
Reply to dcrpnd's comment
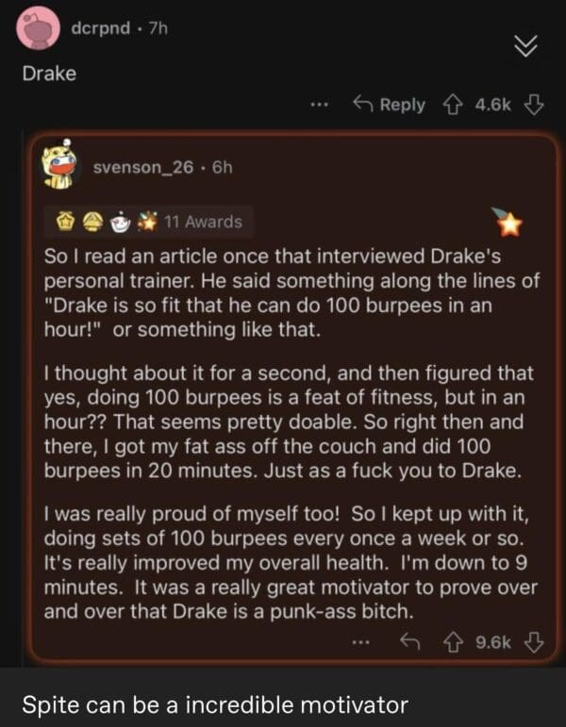(x=390, y=105)
